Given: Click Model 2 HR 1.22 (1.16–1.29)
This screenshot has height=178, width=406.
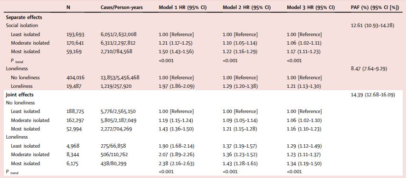Looking at the screenshot, I should pyautogui.click(x=240, y=51).
